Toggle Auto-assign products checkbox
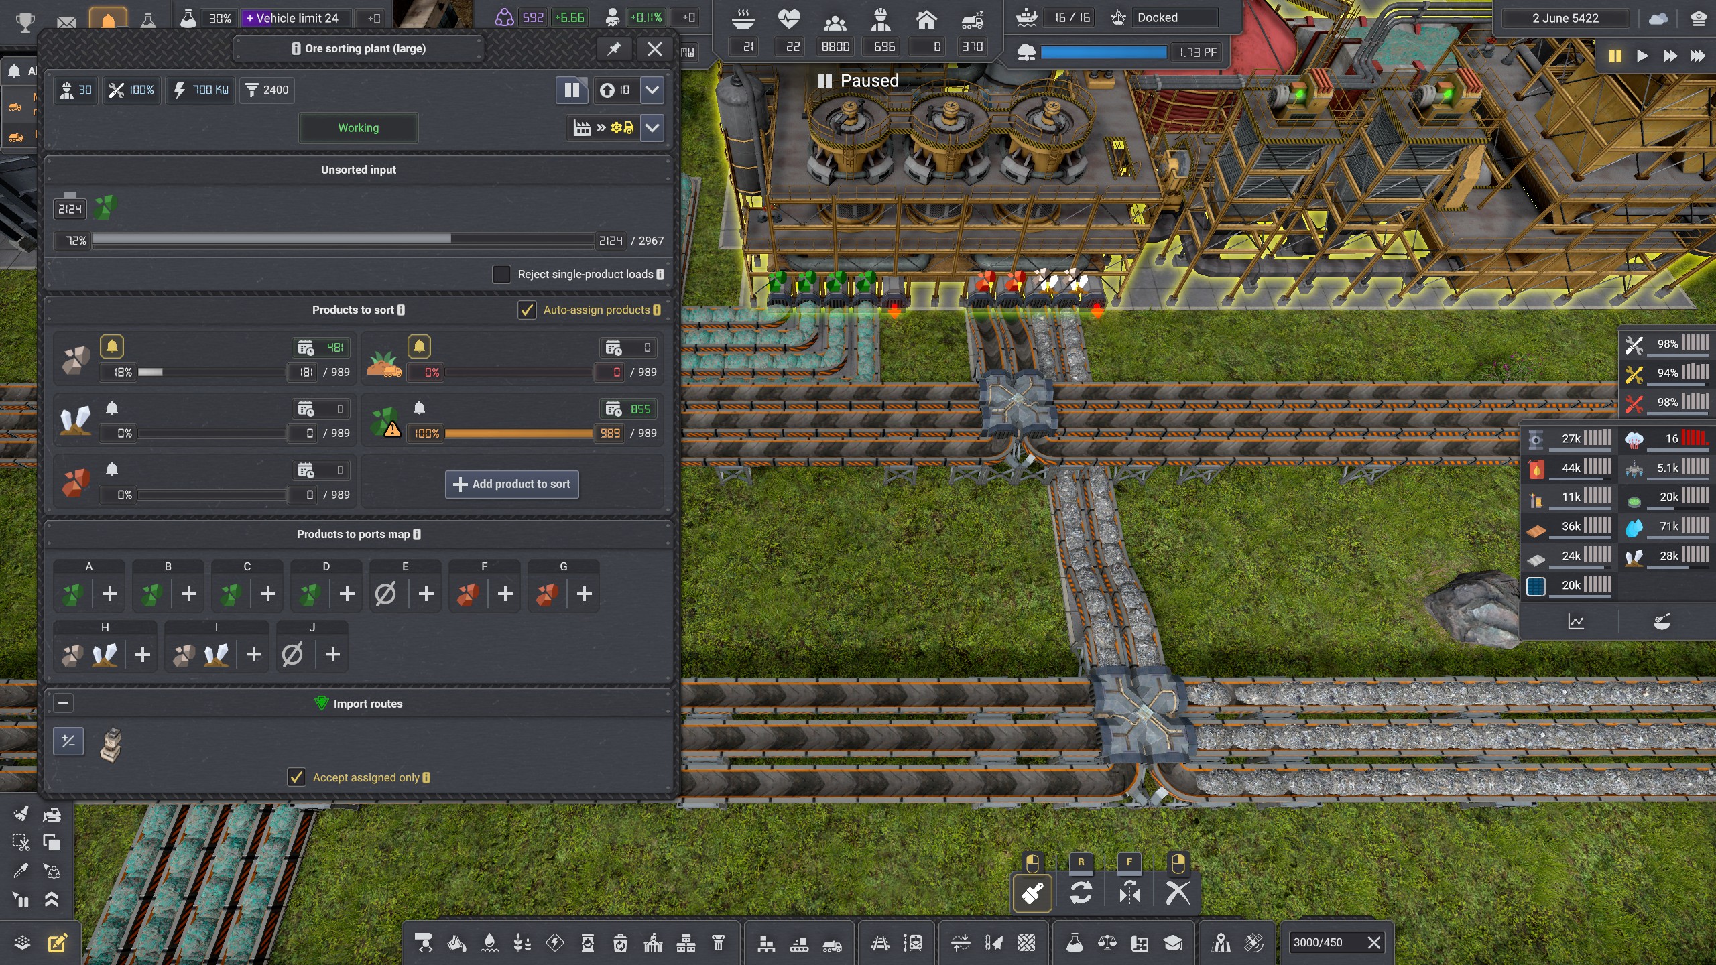 coord(527,310)
